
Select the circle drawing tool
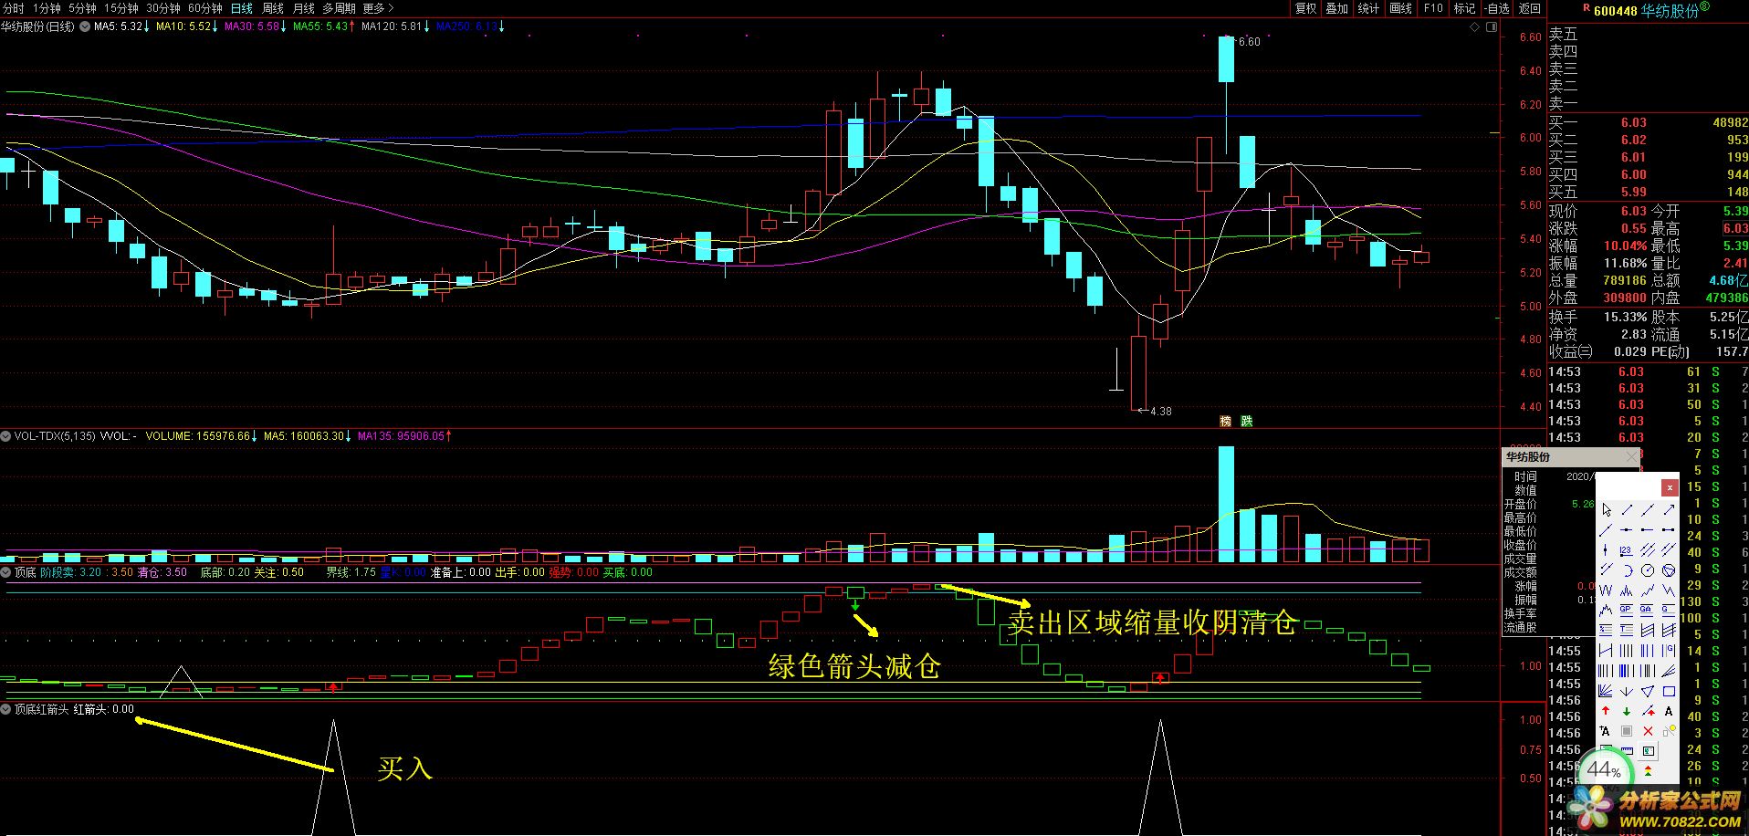pos(1648,570)
